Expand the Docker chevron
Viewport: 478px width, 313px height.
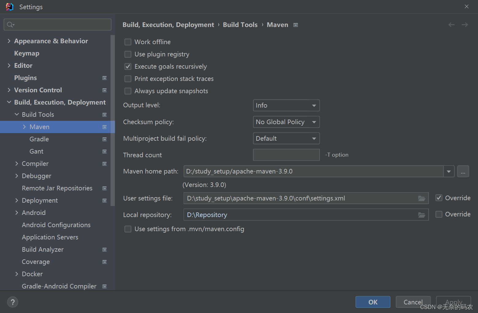(x=17, y=274)
